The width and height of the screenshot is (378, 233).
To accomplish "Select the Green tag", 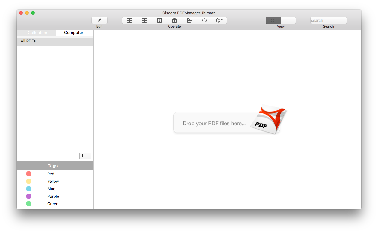I will [52, 204].
